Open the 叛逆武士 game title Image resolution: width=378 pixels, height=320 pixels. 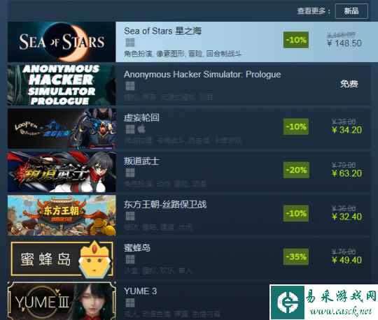tap(141, 161)
